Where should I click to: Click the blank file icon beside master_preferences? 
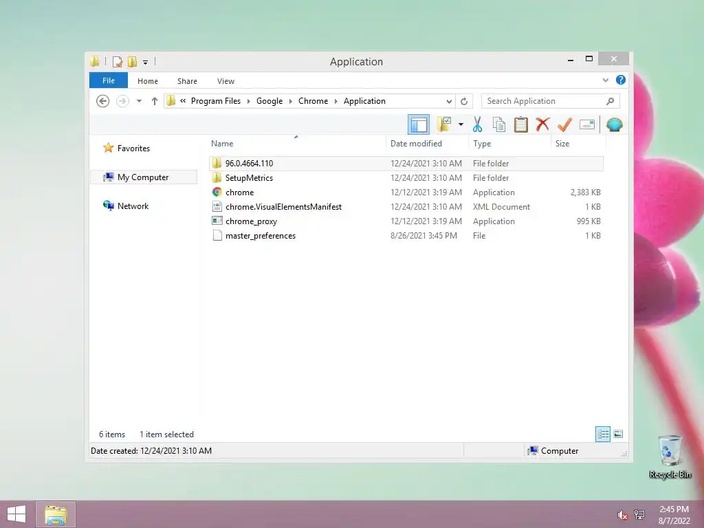pyautogui.click(x=217, y=236)
